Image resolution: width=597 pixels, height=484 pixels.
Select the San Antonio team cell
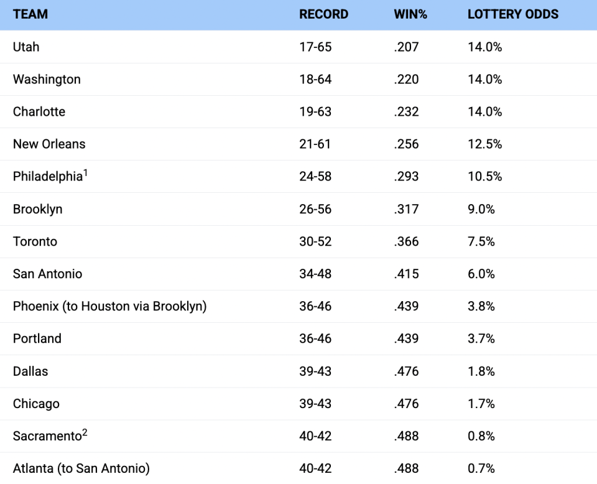coord(48,274)
